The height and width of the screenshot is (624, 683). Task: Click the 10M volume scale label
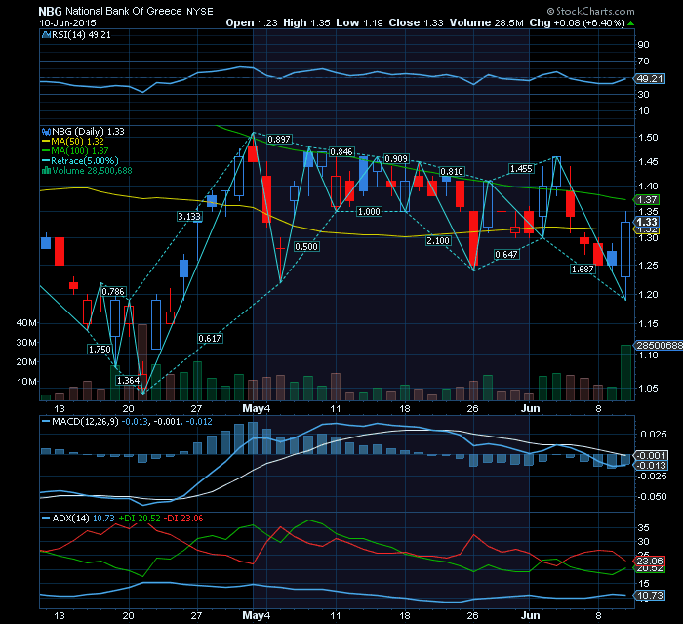(x=26, y=382)
